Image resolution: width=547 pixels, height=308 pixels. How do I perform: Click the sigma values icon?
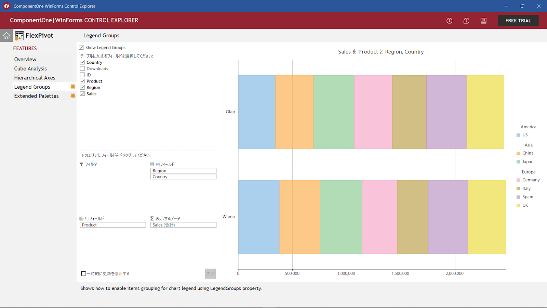[x=152, y=218]
